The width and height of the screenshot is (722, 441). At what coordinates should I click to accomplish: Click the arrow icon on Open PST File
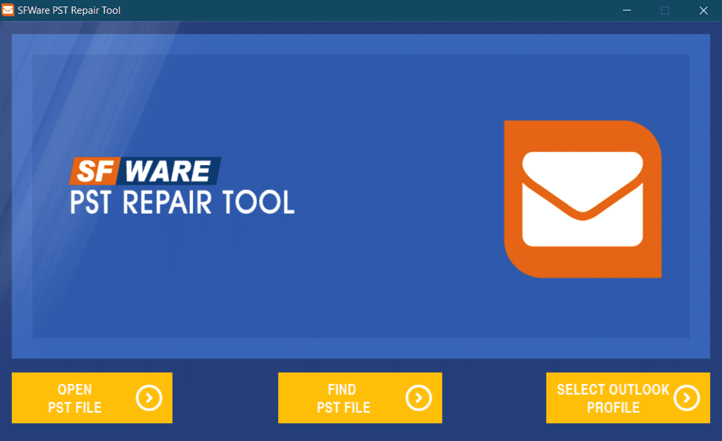tap(149, 398)
